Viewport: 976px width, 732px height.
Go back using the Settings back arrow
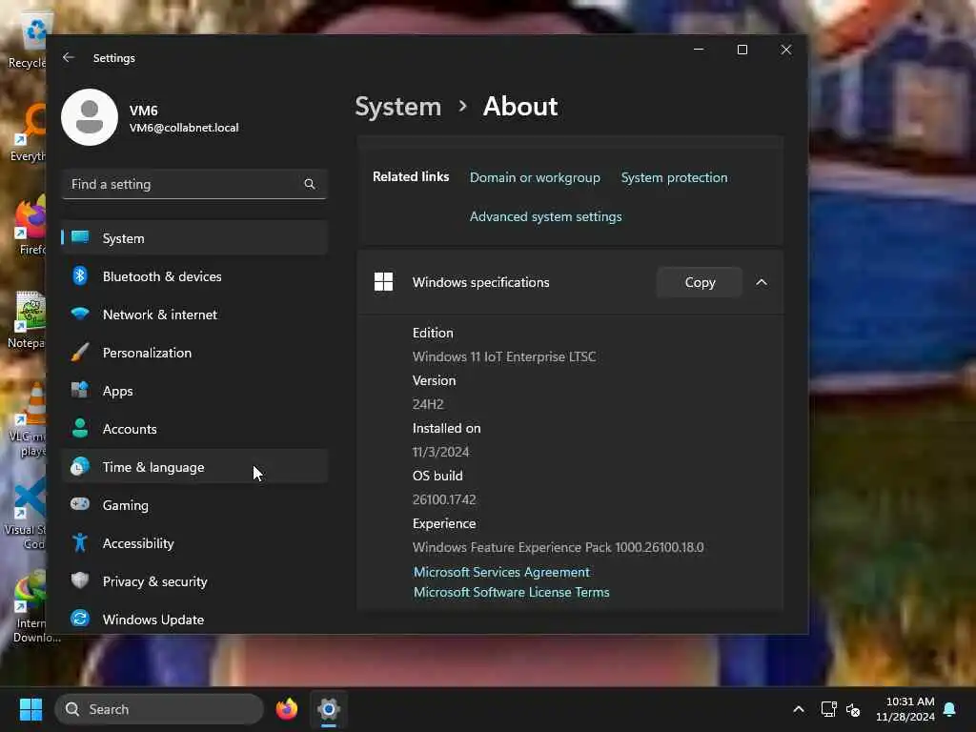pyautogui.click(x=69, y=57)
